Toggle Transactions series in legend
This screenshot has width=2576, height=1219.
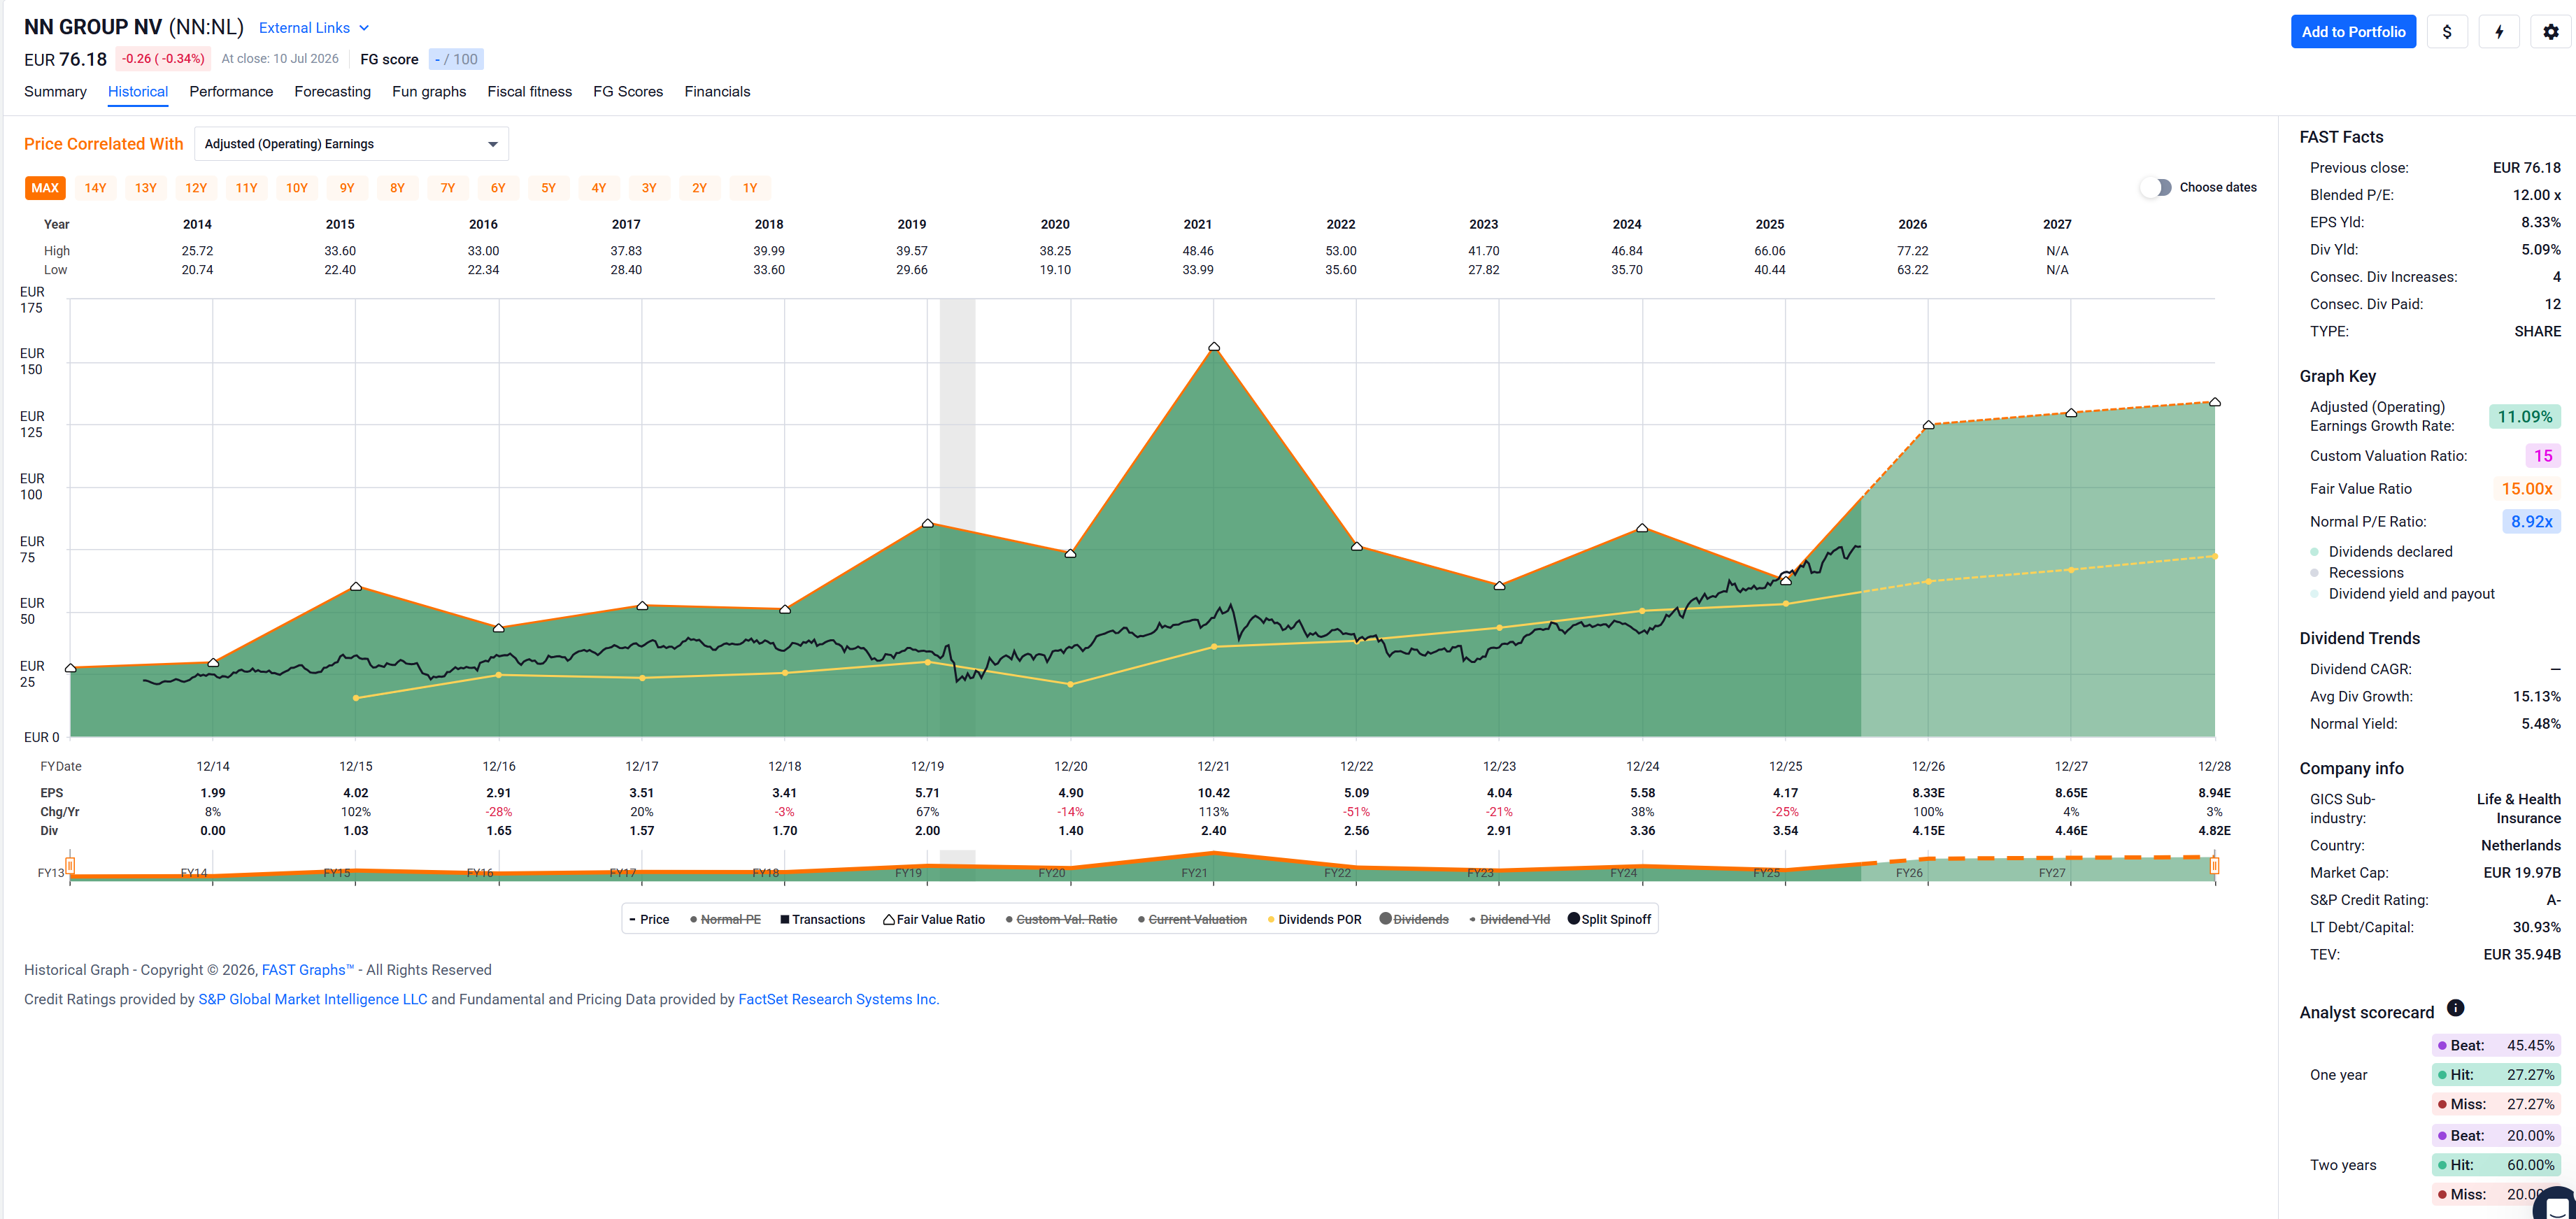point(822,919)
